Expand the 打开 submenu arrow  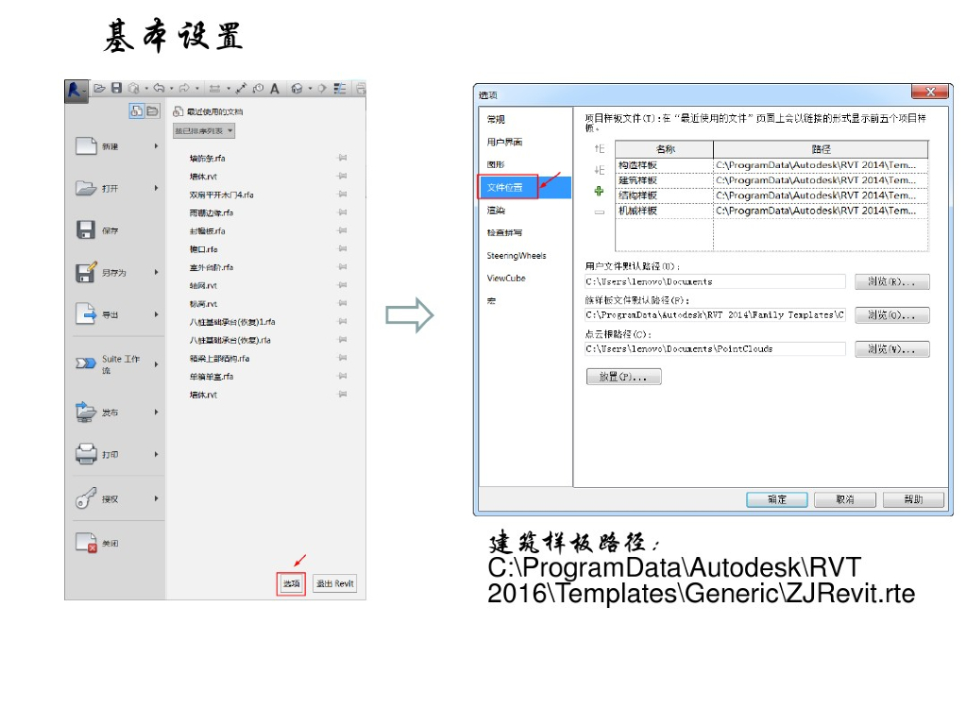[156, 188]
